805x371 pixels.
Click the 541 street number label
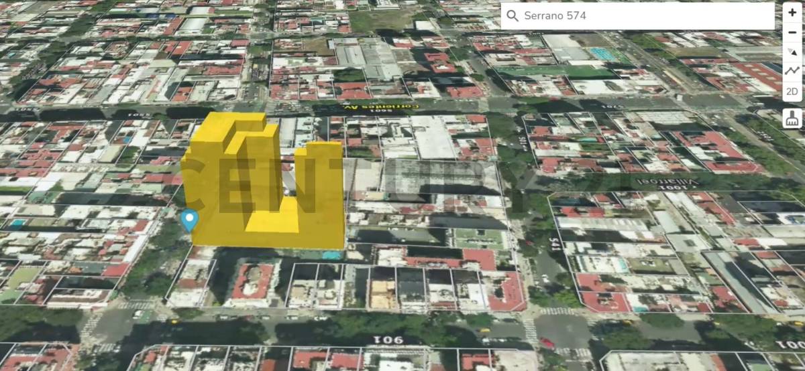(557, 244)
